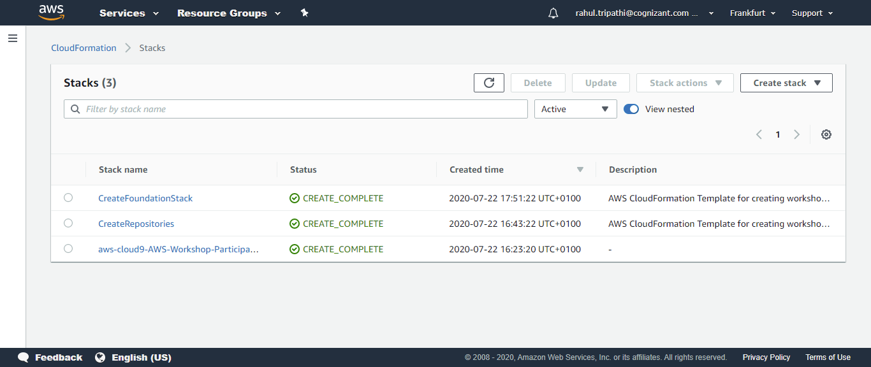
Task: Click the CreateFoundationStack description text
Action: (719, 198)
